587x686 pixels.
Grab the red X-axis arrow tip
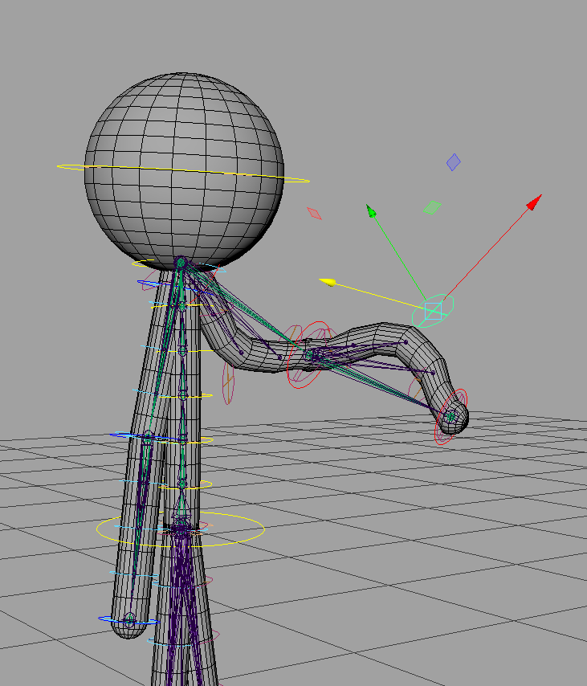(x=534, y=203)
